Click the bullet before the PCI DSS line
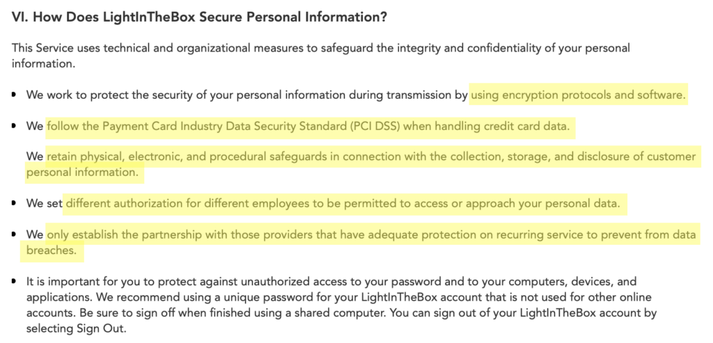Screen dimensions: 713x343 (14, 127)
